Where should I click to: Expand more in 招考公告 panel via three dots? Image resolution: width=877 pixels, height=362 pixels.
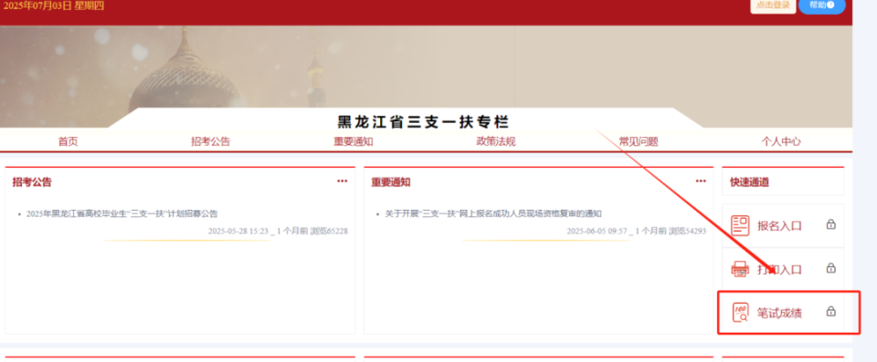pyautogui.click(x=343, y=181)
